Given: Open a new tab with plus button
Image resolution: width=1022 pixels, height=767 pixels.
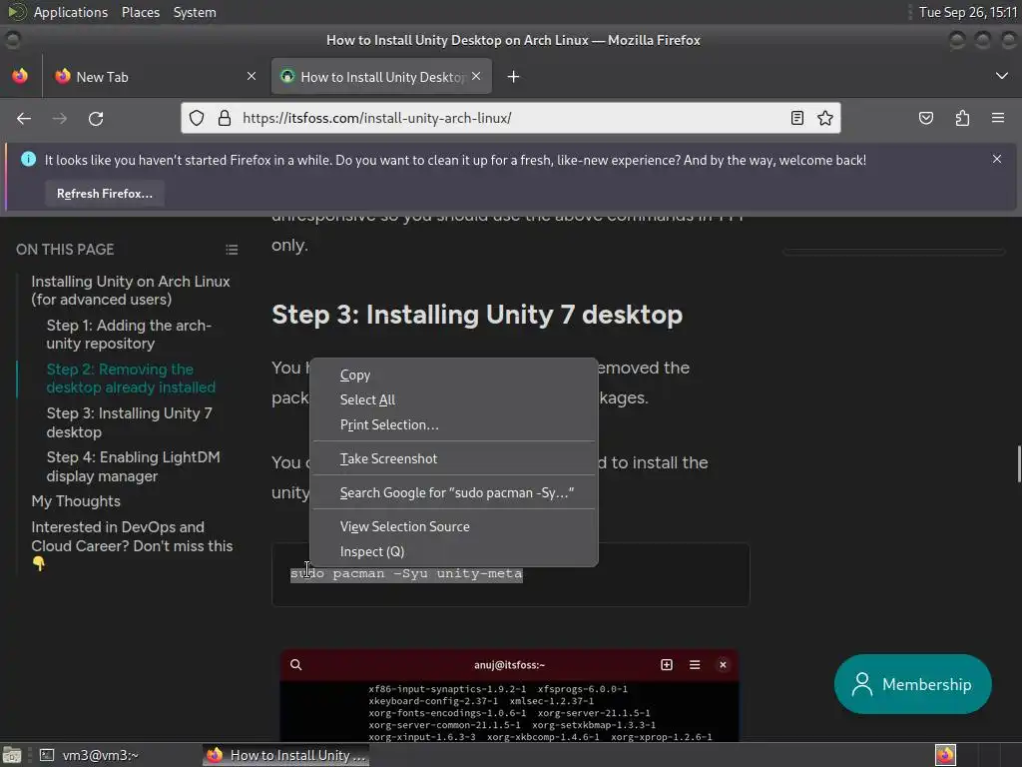Looking at the screenshot, I should point(513,77).
